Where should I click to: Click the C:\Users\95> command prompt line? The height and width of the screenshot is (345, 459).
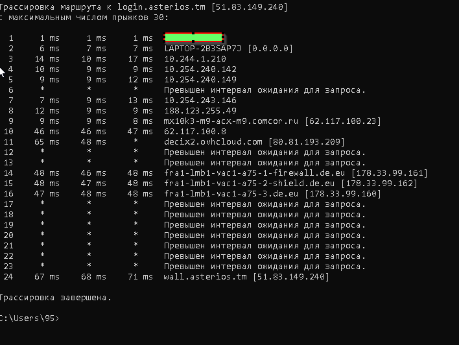coord(29,318)
